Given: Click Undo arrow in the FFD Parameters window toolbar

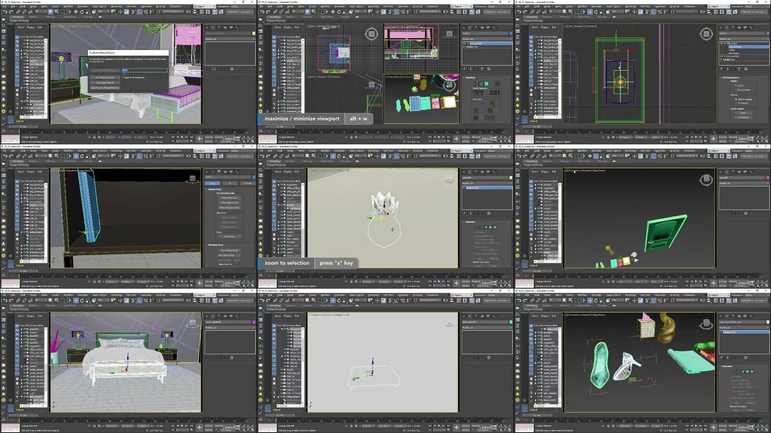Looking at the screenshot, I should 518,12.
